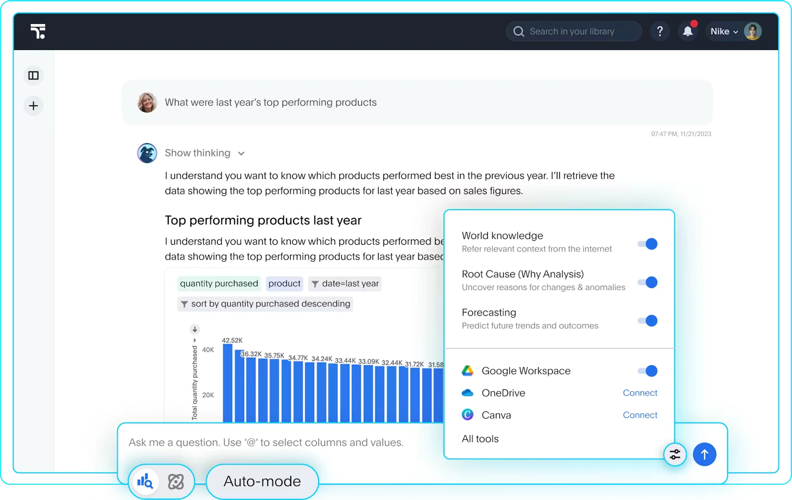The height and width of the screenshot is (500, 792).
Task: Toggle the sidebar panel icon
Action: pyautogui.click(x=34, y=75)
